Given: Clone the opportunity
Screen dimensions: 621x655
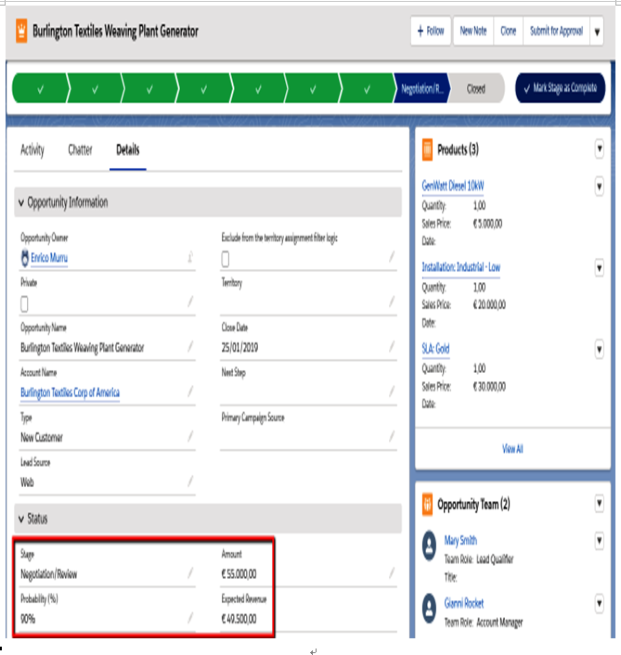Looking at the screenshot, I should pyautogui.click(x=508, y=31).
